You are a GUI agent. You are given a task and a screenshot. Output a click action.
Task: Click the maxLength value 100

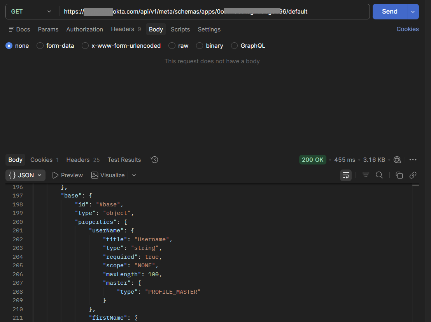pos(153,274)
